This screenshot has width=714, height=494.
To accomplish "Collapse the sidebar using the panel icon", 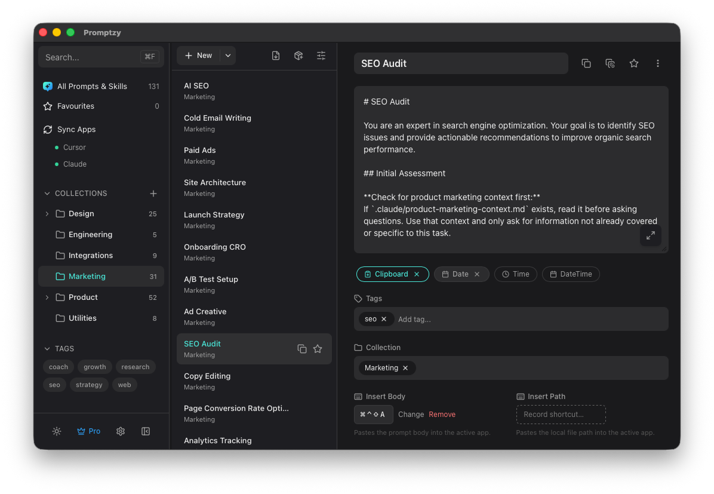I will coord(145,431).
